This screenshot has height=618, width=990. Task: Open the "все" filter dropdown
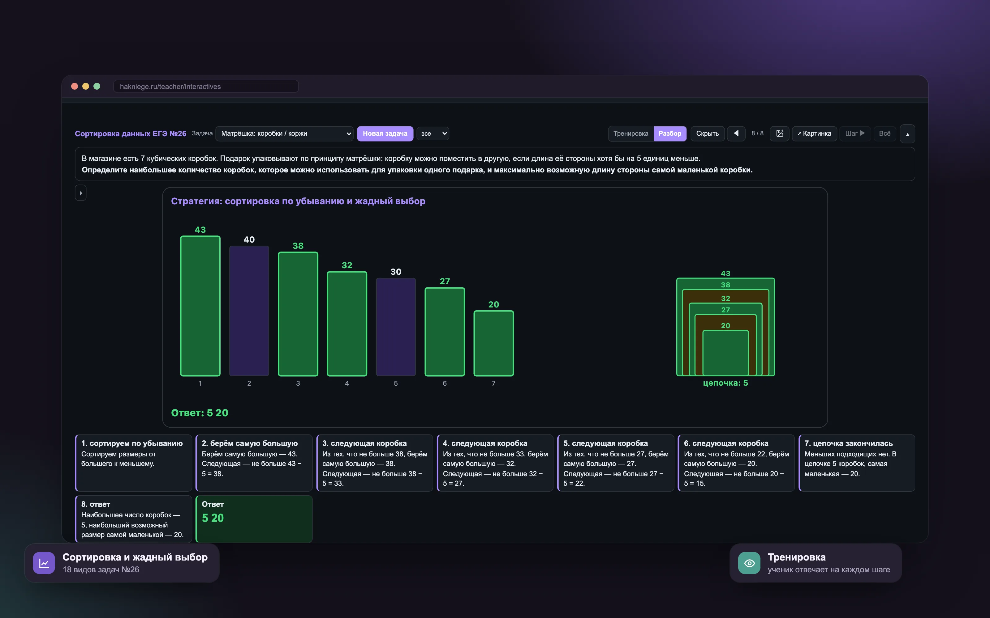[x=433, y=134]
